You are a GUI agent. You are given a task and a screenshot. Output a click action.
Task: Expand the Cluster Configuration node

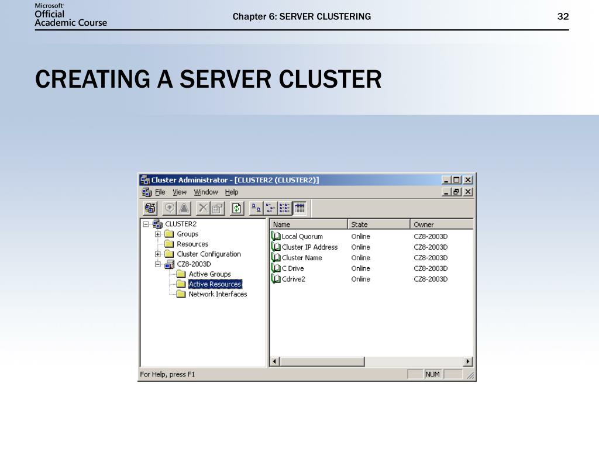pos(158,254)
